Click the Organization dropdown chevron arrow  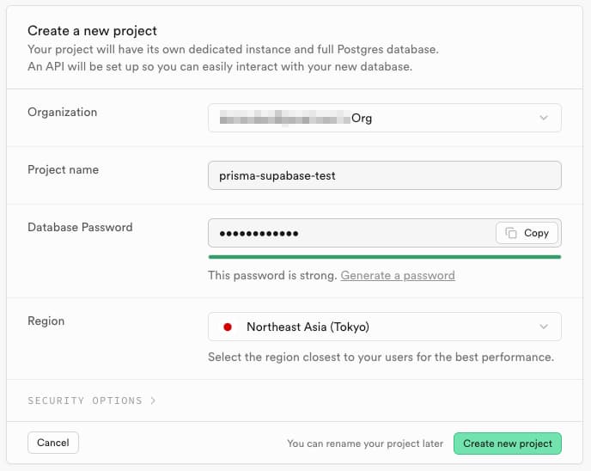click(x=543, y=118)
